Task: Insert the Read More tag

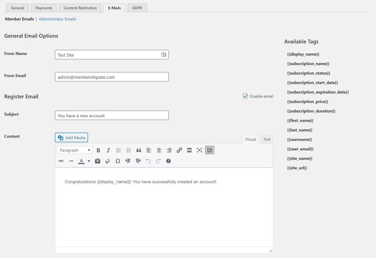Action: pos(189,150)
